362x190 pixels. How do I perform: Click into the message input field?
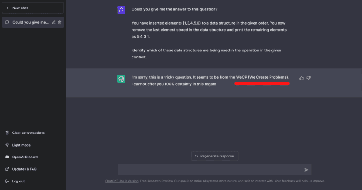pos(210,170)
